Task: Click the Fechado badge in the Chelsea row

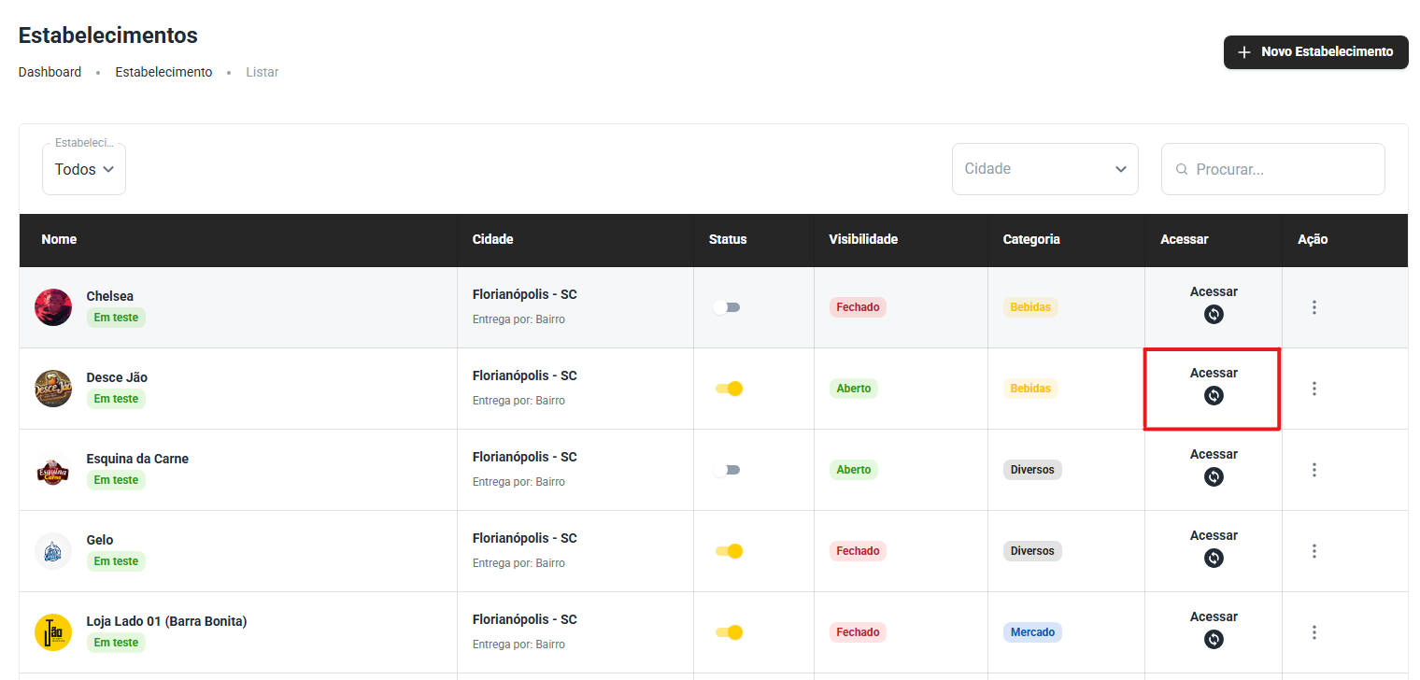Action: [858, 307]
